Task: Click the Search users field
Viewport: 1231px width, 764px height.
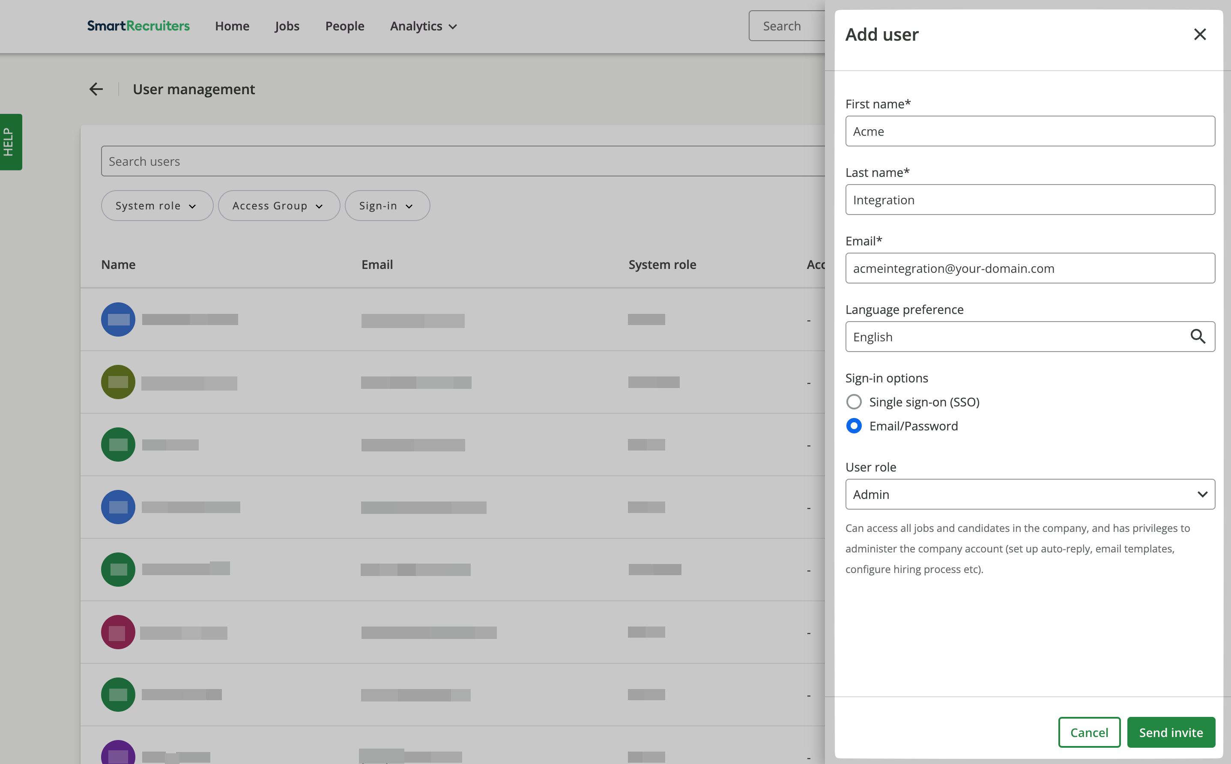Action: click(463, 161)
